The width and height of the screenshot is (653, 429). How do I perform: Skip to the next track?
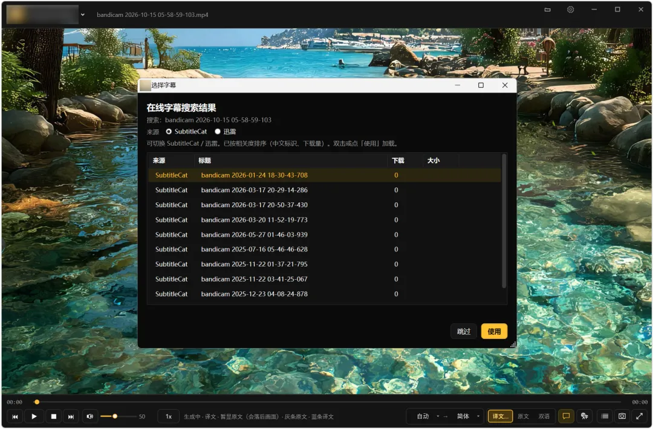pos(71,416)
